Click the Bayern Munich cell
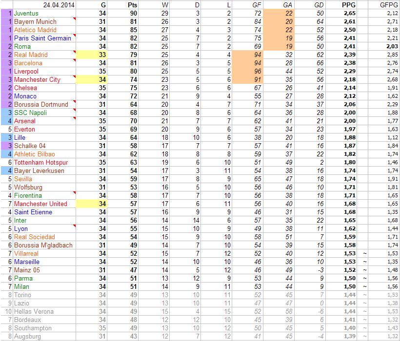Viewport: 400px width, 341px height. [x=44, y=21]
